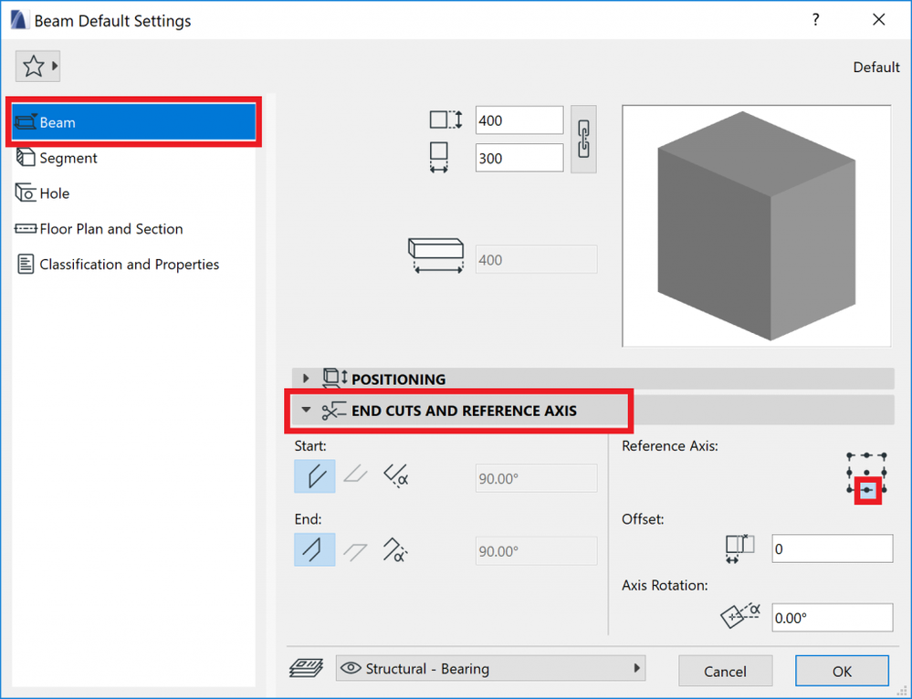The image size is (912, 699).
Task: Click the beam length icon
Action: [435, 256]
